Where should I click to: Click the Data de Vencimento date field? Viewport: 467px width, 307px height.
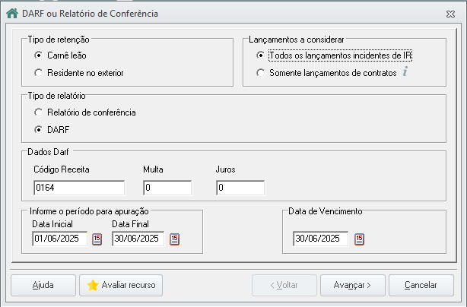(x=320, y=239)
